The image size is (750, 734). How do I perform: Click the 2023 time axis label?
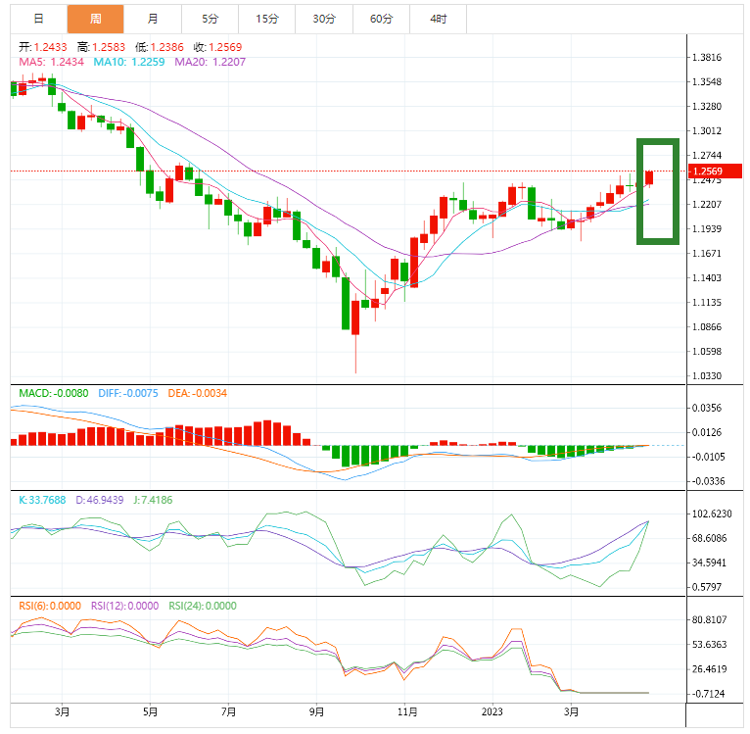point(492,712)
